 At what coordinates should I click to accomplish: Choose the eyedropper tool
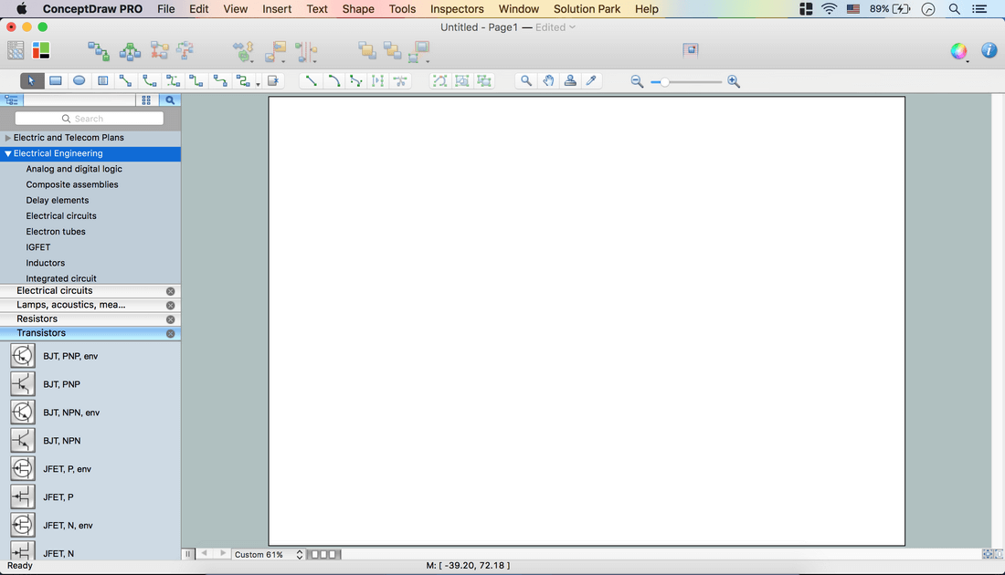pos(591,81)
